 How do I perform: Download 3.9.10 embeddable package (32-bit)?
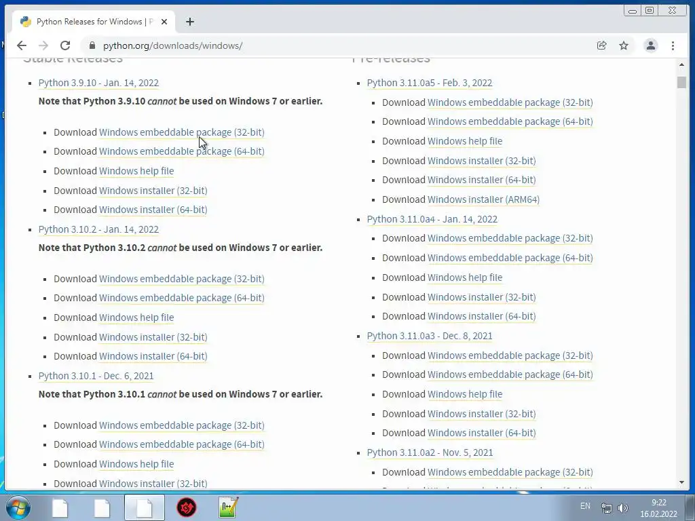click(182, 132)
